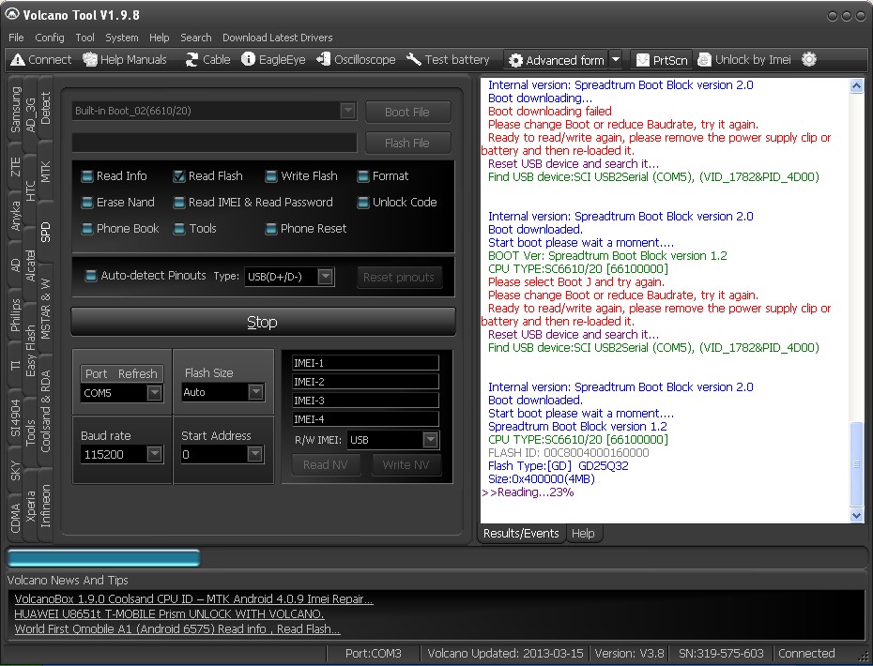Open the Built-in Boot selection dropdown

[x=347, y=111]
